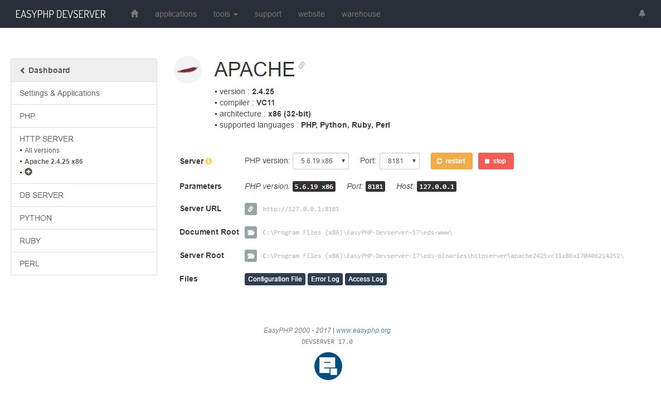Open the PHP version selector
Image resolution: width=661 pixels, height=394 pixels.
tap(320, 160)
